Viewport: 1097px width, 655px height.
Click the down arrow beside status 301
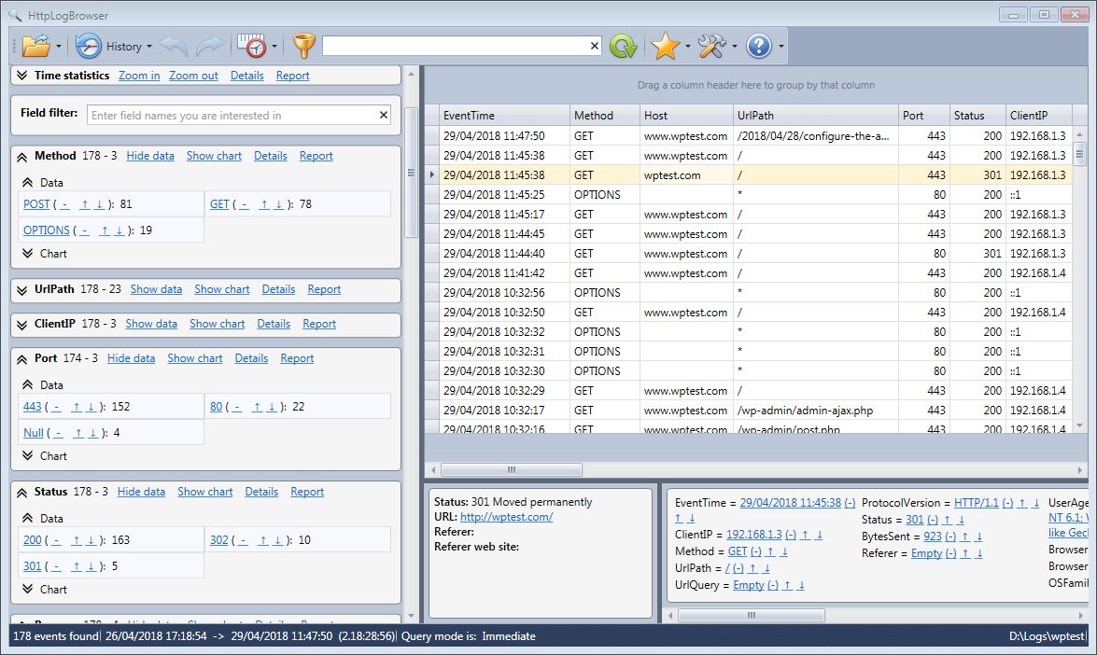[x=91, y=567]
